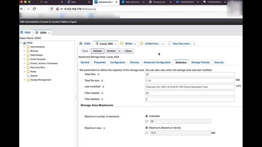The width and height of the screenshot is (262, 147).
Task: Close the Local_ASA inner tab
Action: click(x=115, y=44)
